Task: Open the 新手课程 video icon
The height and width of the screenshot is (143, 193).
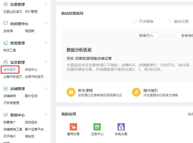Action: [x=71, y=92]
